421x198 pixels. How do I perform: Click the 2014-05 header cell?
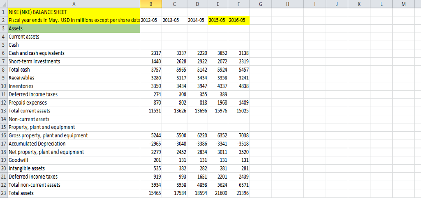pyautogui.click(x=197, y=21)
